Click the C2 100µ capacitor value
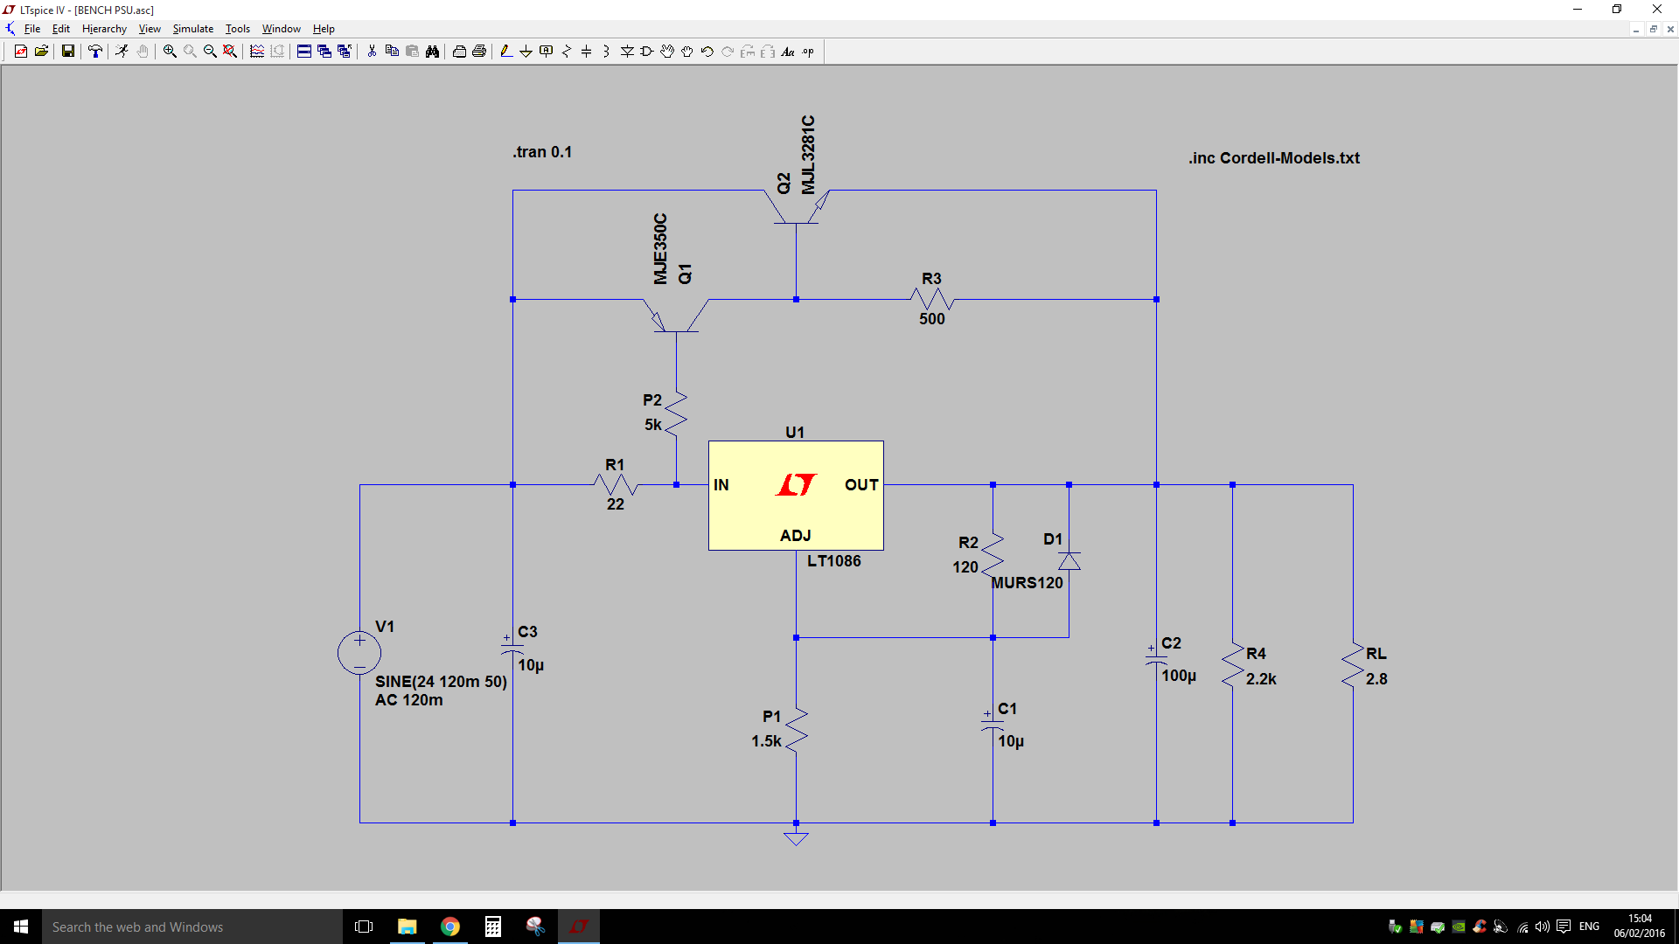The height and width of the screenshot is (944, 1679). pos(1179,676)
